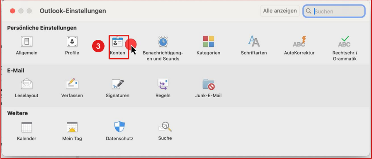Focus the Suchen search field
This screenshot has height=159, width=372.
click(x=334, y=11)
